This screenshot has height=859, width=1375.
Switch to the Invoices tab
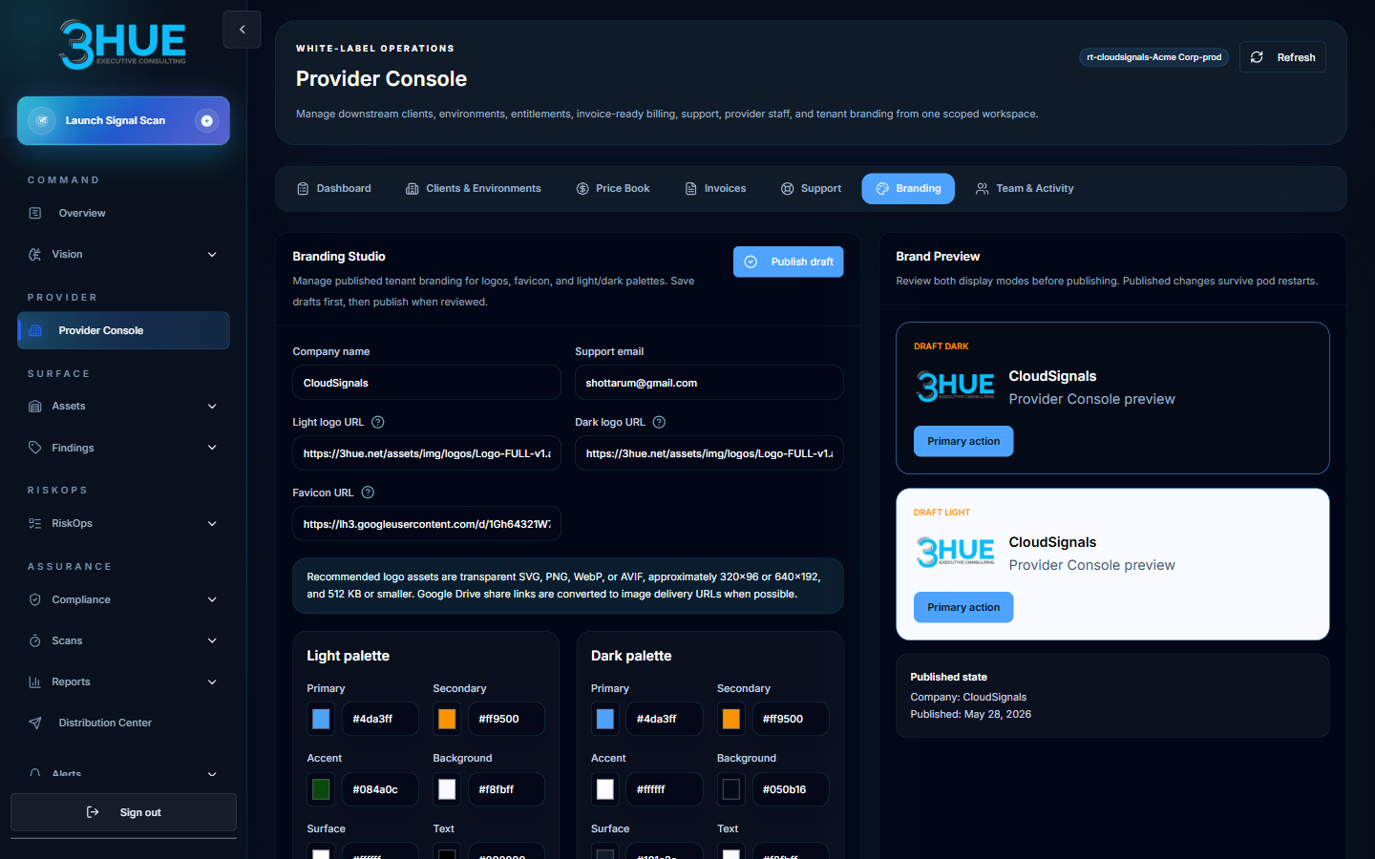pyautogui.click(x=715, y=189)
